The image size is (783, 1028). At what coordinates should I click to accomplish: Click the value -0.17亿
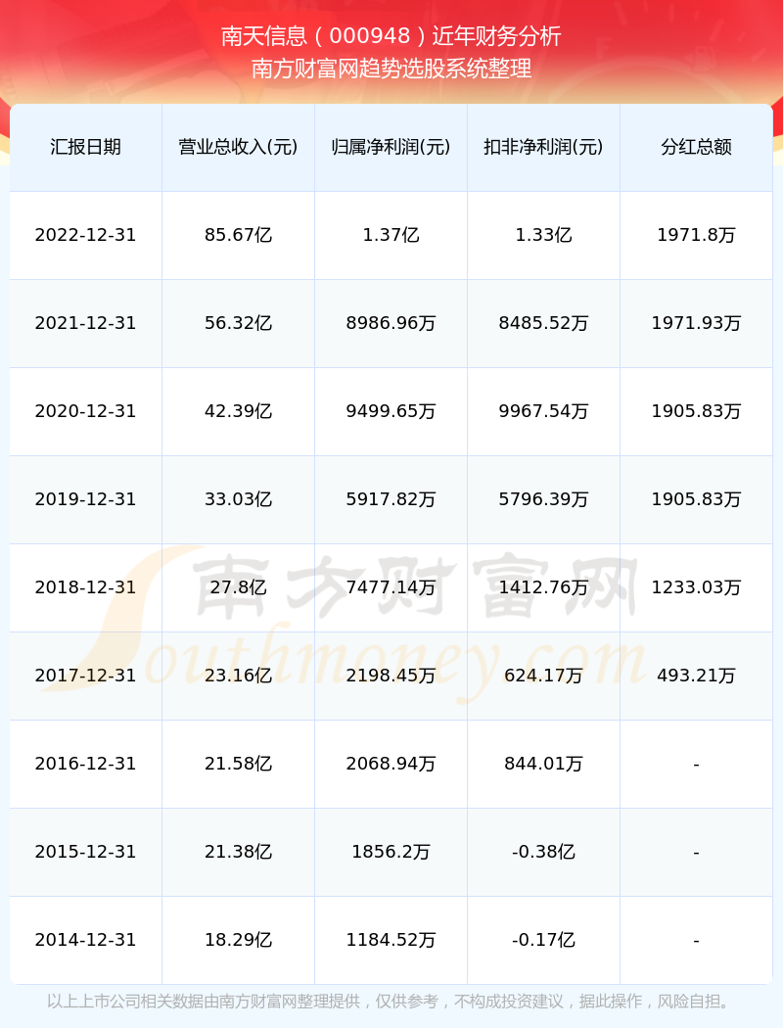[x=544, y=940]
